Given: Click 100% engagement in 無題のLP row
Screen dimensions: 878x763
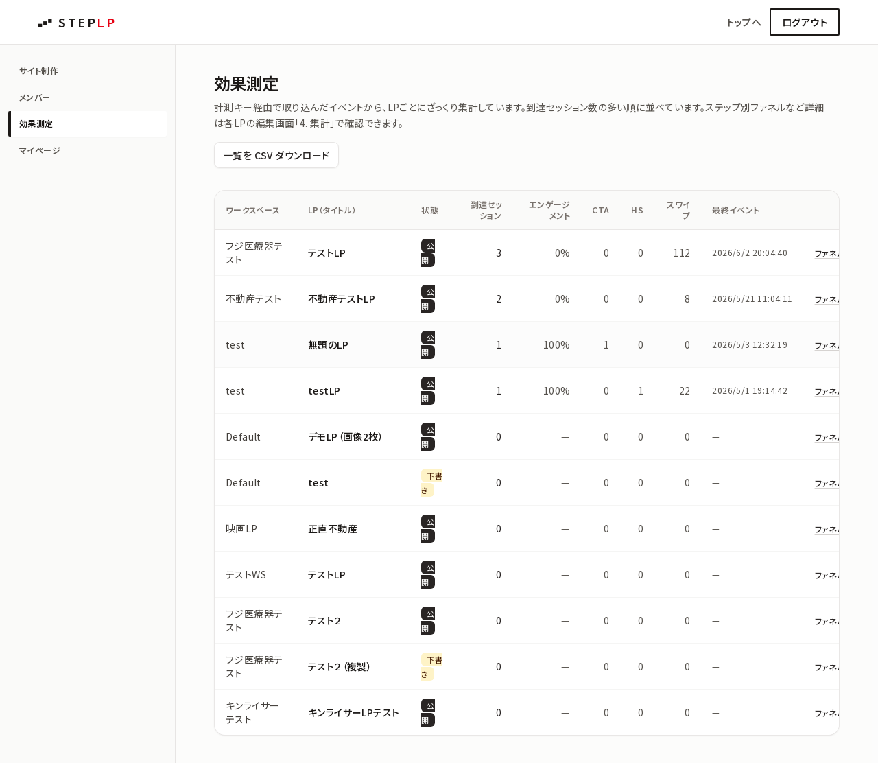Looking at the screenshot, I should point(556,344).
